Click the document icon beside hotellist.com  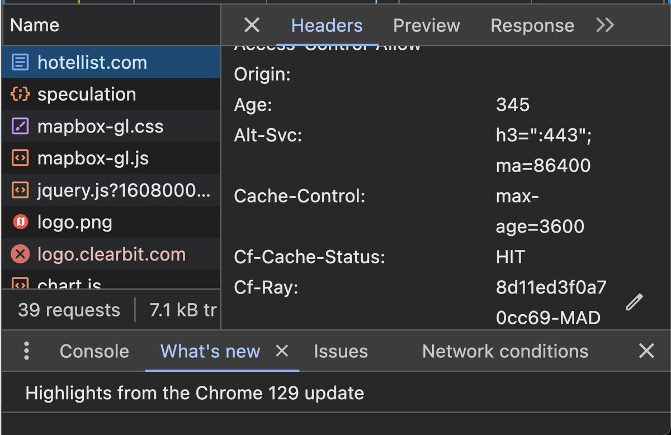point(20,62)
